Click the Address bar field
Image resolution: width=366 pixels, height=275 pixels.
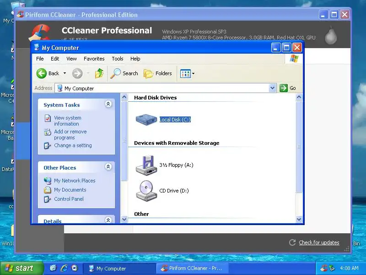(x=162, y=88)
